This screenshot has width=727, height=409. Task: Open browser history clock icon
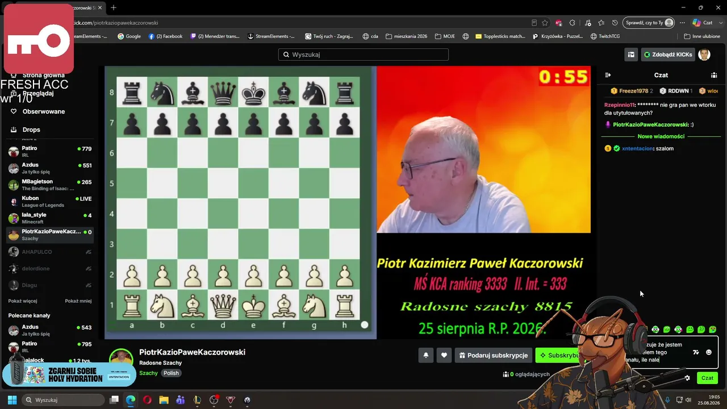pos(615,23)
